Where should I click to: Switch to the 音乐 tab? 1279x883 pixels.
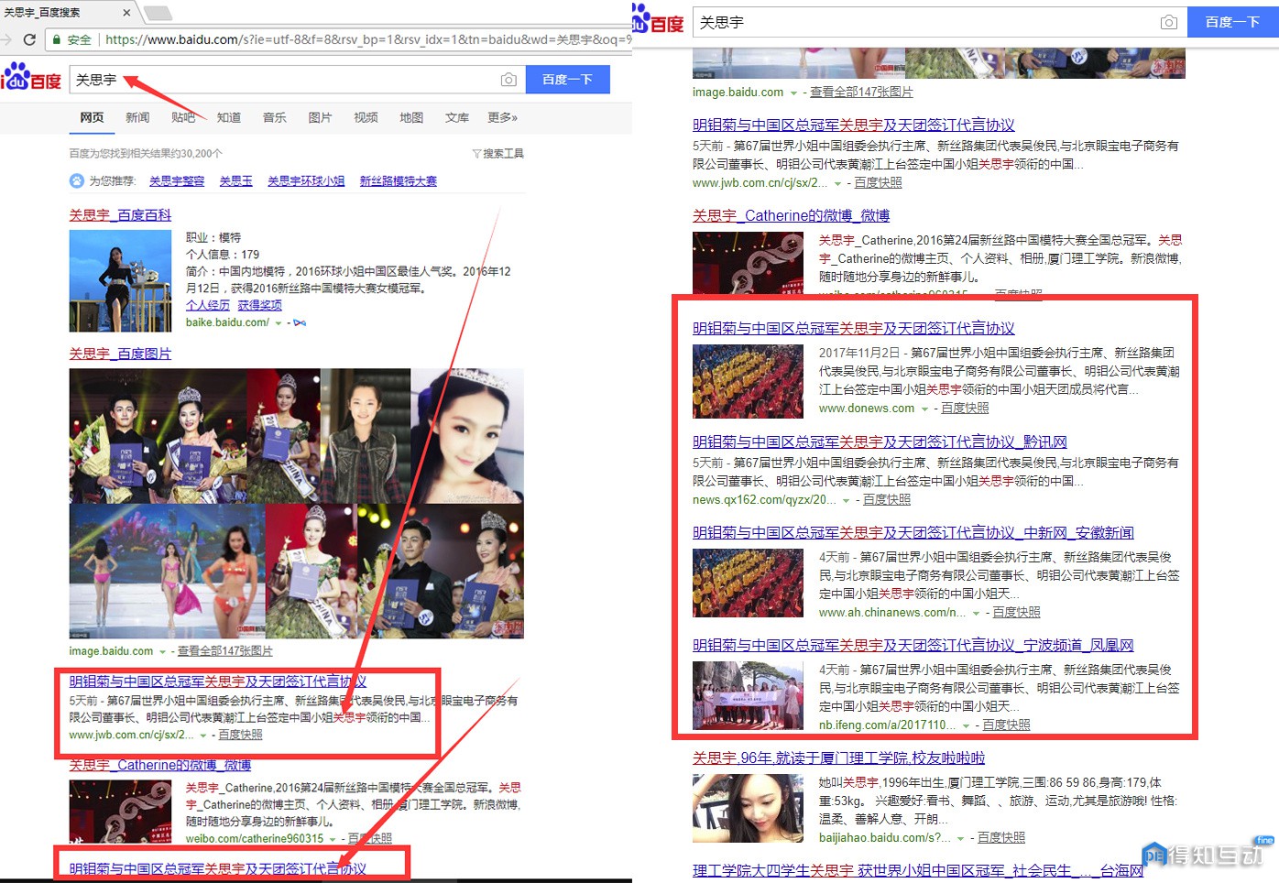275,117
